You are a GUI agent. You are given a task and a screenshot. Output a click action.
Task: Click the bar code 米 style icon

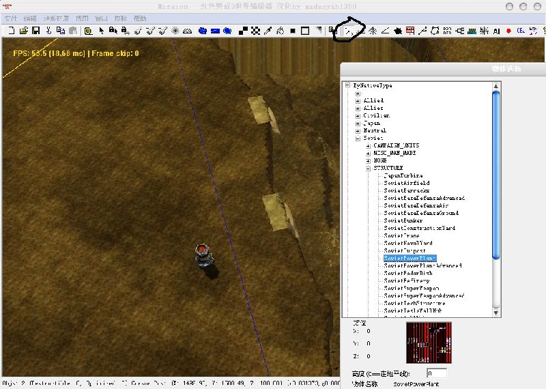[x=484, y=31]
